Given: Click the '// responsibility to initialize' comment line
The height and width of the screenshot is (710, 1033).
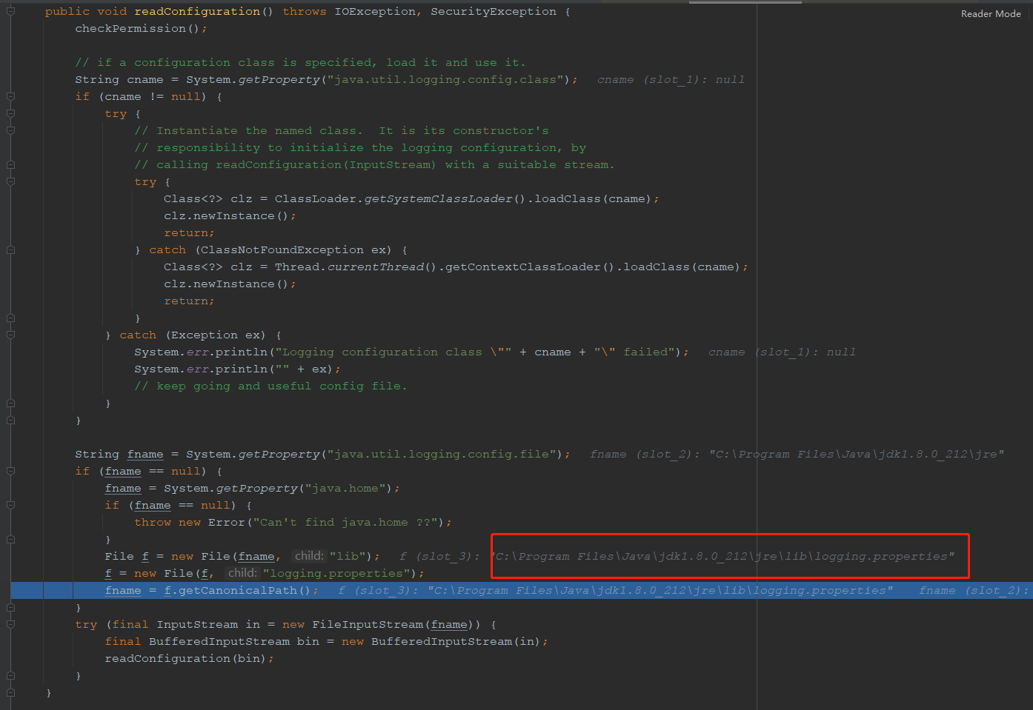Looking at the screenshot, I should [360, 147].
